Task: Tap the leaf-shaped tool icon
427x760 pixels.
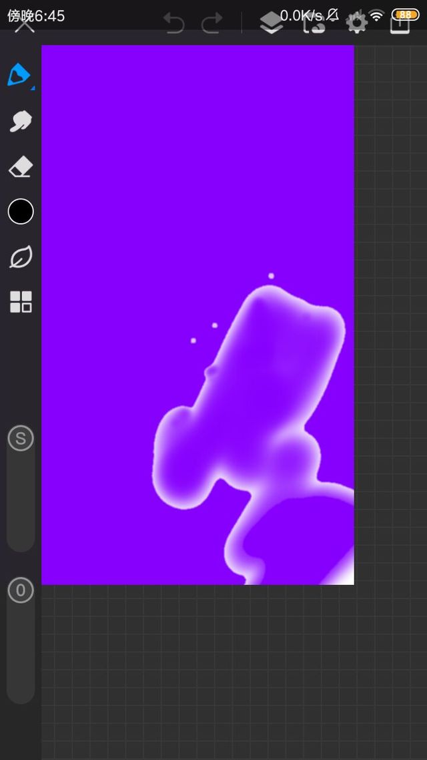Action: click(21, 257)
